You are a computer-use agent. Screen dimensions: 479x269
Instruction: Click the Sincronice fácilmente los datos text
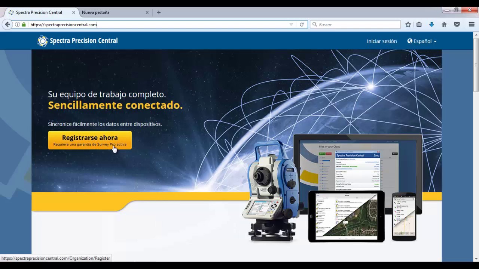point(105,124)
